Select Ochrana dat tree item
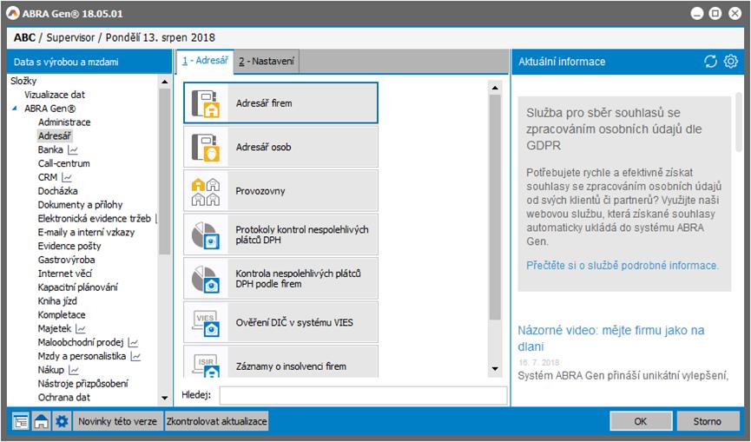 tap(63, 398)
